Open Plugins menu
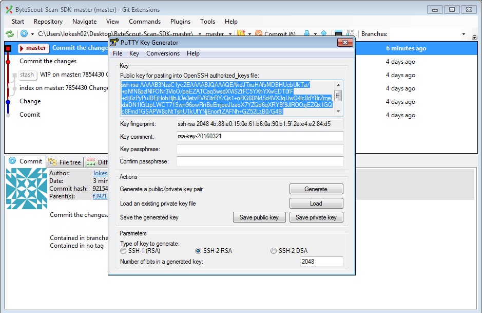This screenshot has width=482, height=313. [181, 22]
